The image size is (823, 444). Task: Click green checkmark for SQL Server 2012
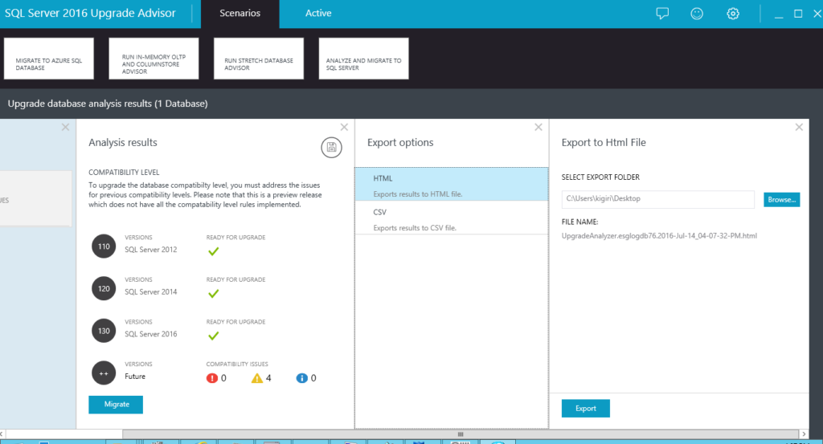coord(213,251)
